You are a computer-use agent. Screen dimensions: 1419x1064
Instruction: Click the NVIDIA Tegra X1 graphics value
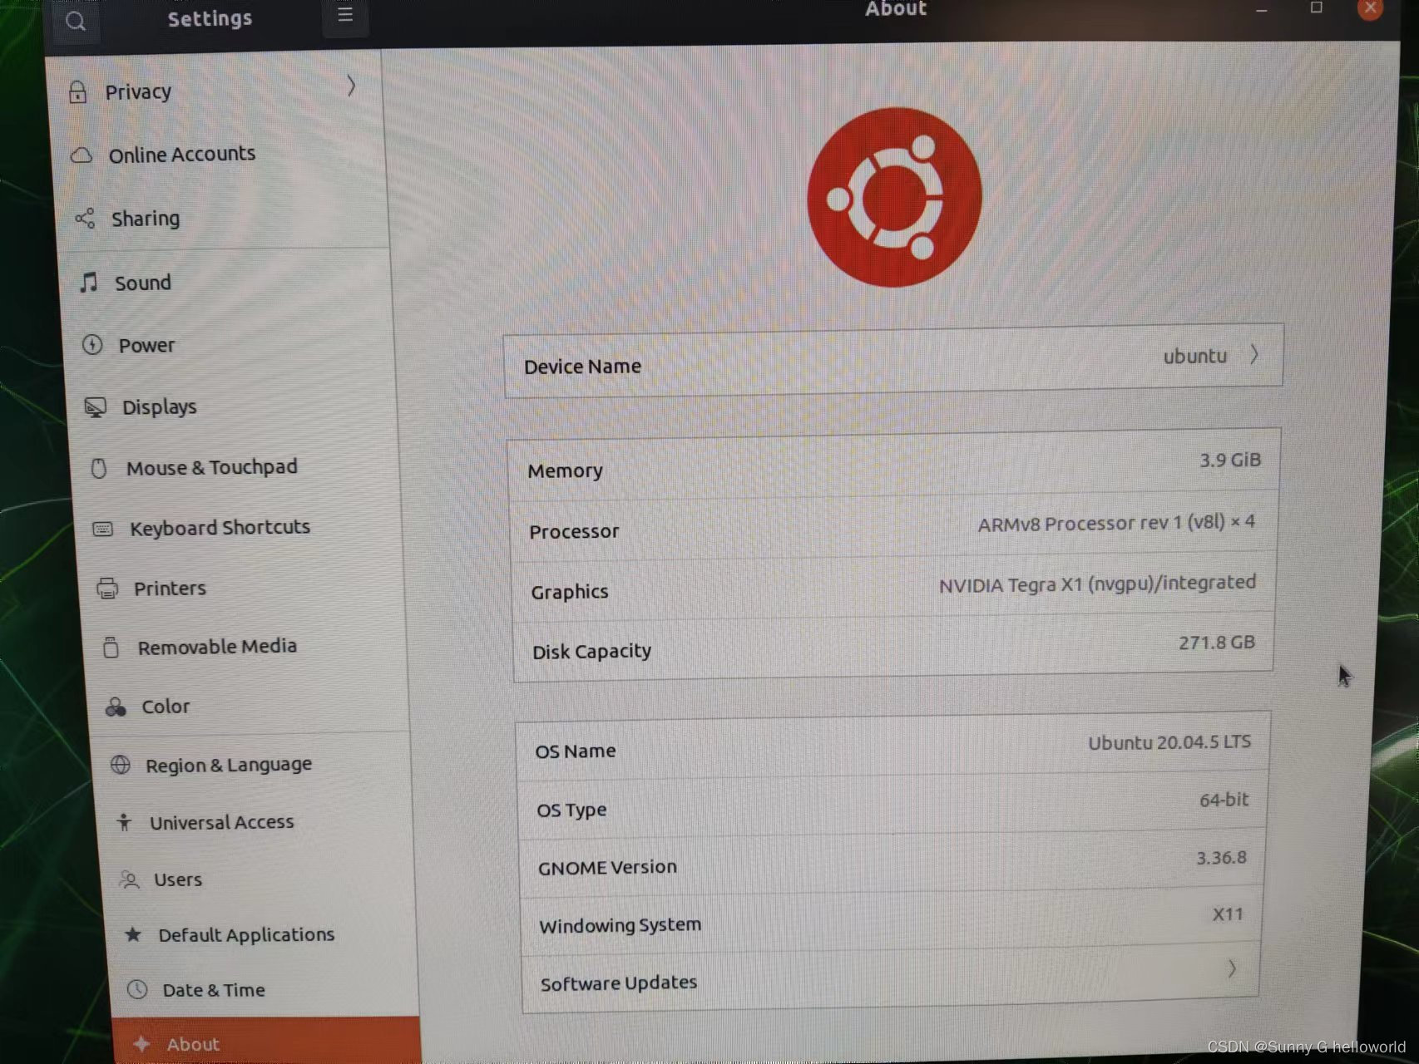coord(1097,584)
